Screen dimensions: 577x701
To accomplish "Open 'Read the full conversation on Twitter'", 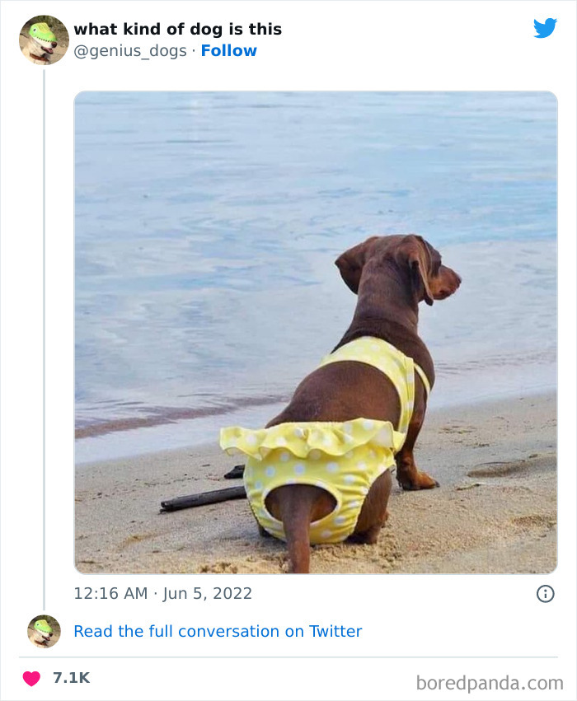I will (x=218, y=631).
